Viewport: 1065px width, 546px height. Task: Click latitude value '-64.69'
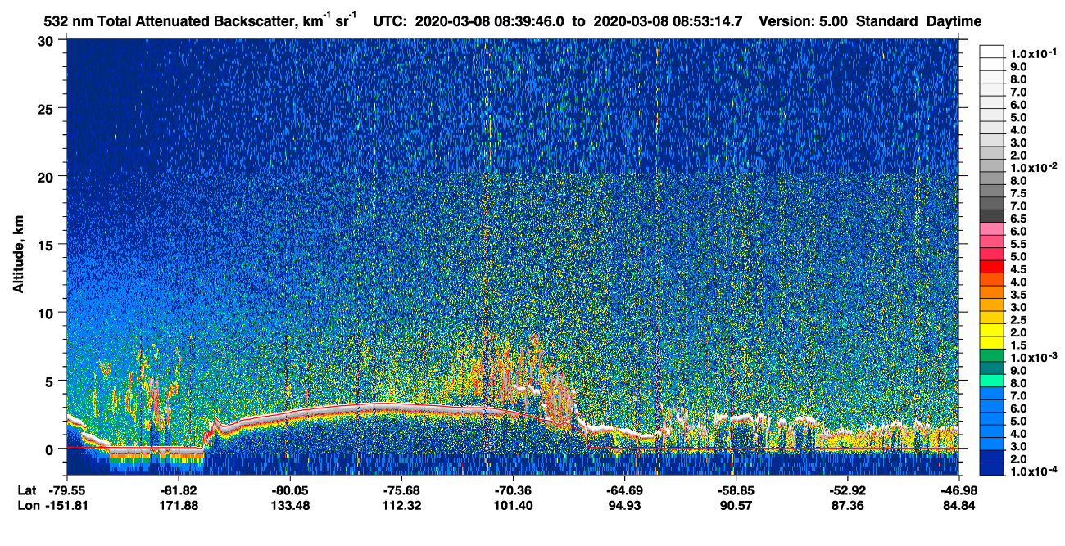click(x=624, y=490)
